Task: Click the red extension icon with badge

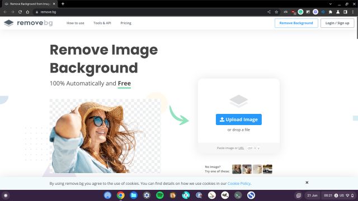Action: click(x=293, y=12)
